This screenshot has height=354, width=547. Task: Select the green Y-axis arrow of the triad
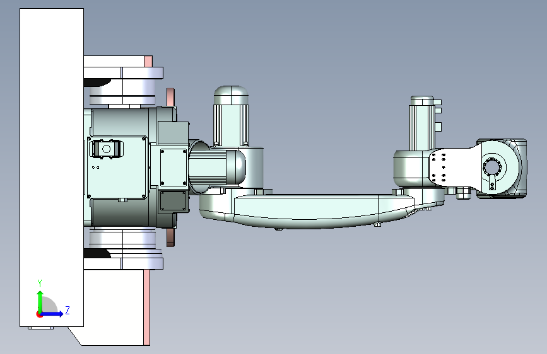point(40,301)
